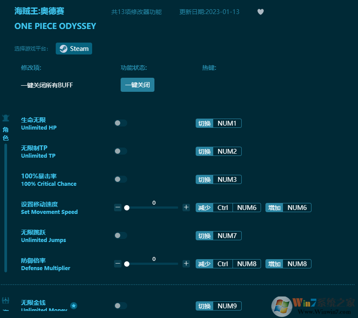Click Set Movement Speed slider handle
Screen dimensions: 358x318
pyautogui.click(x=127, y=208)
